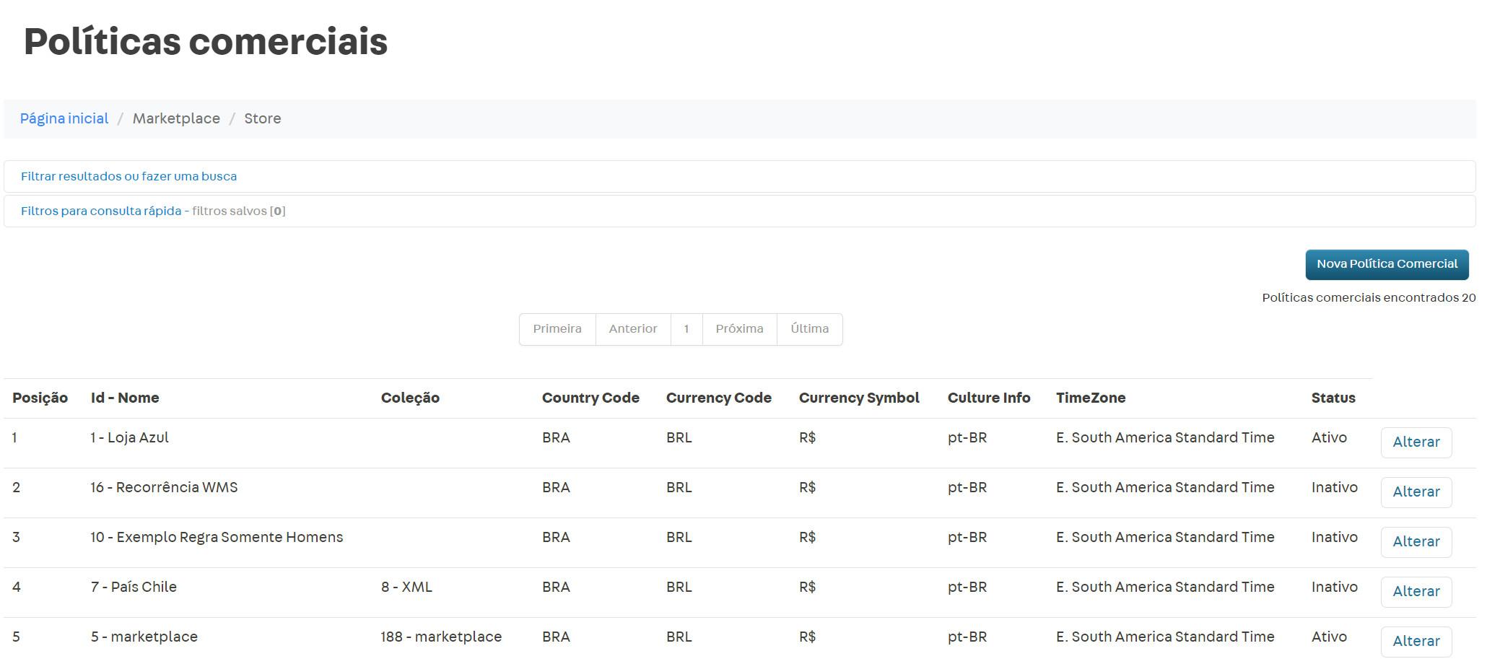Viewport: 1487px width, 664px height.
Task: Select the Store breadcrumb item
Action: (x=262, y=118)
